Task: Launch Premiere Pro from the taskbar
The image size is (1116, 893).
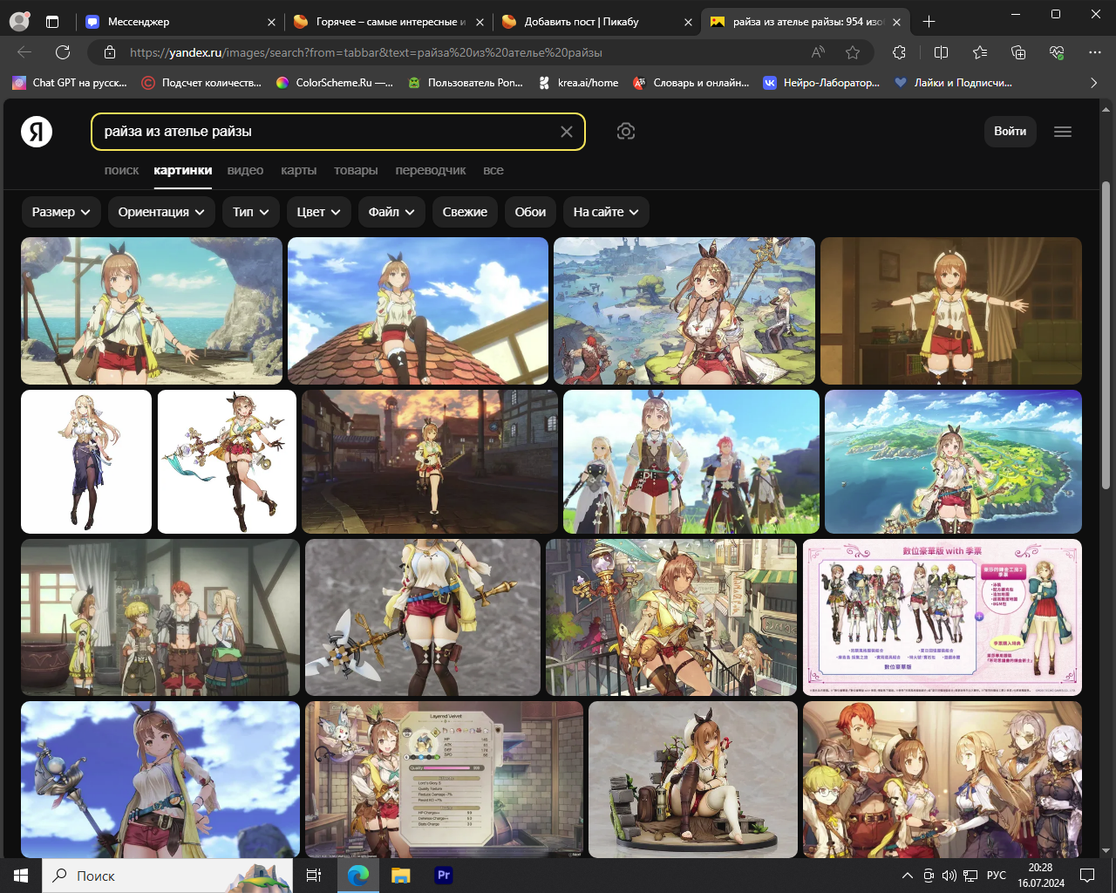Action: [x=443, y=875]
